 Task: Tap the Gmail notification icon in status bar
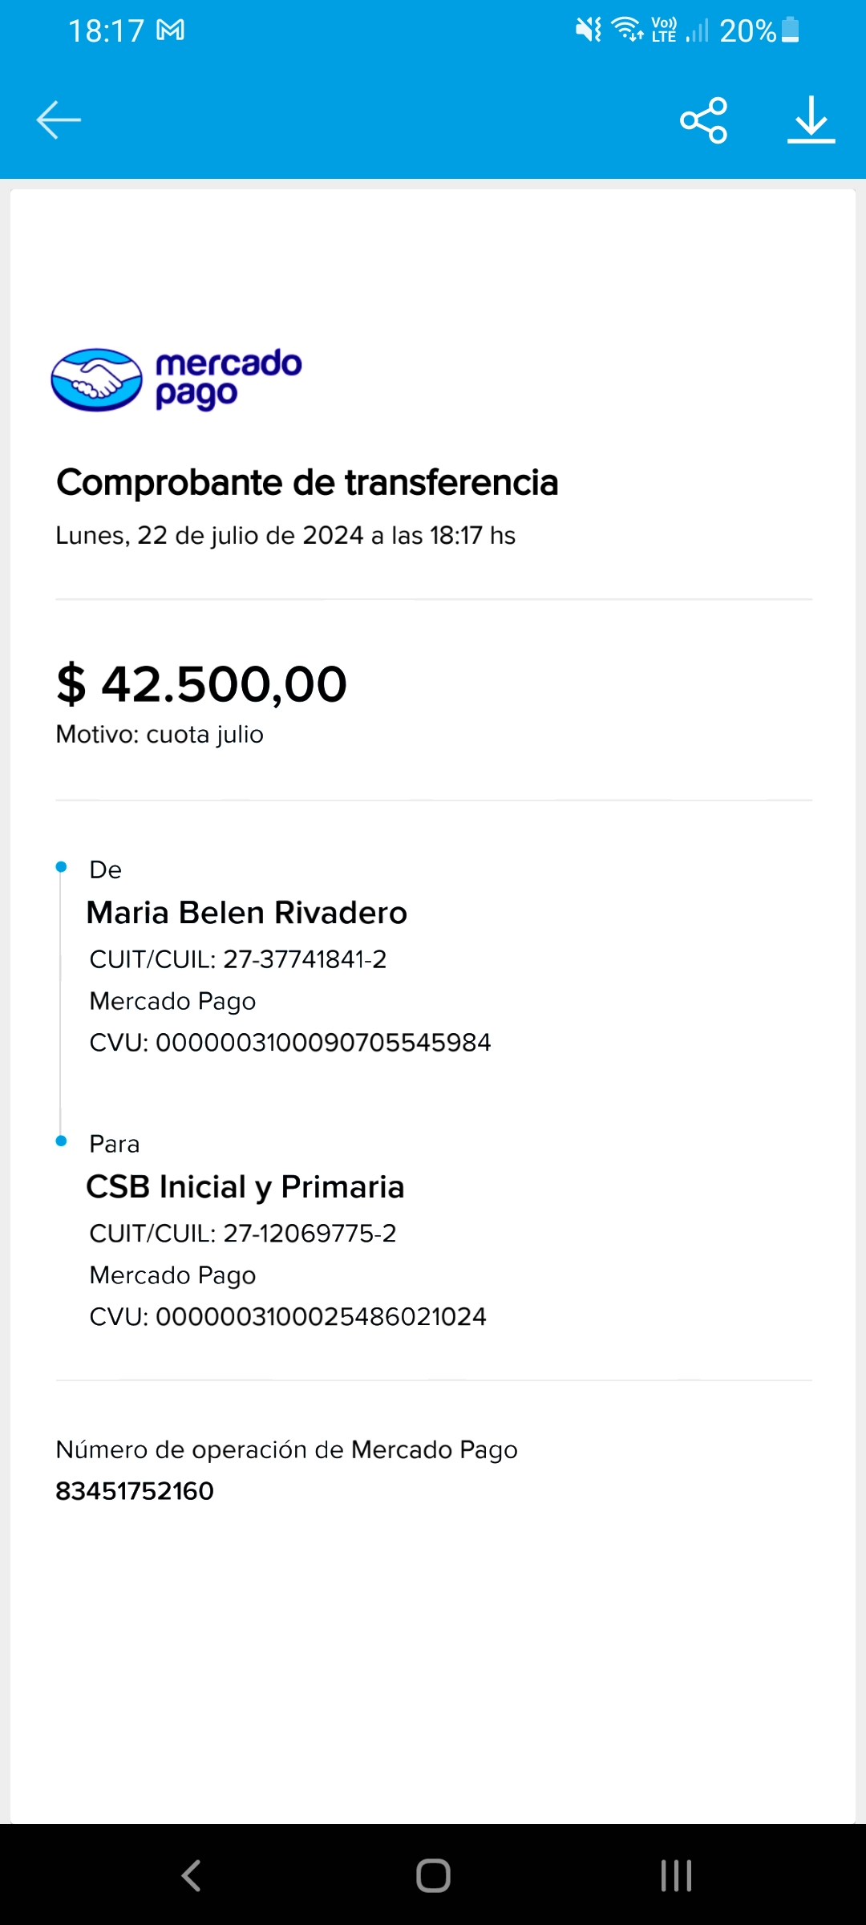[x=170, y=30]
